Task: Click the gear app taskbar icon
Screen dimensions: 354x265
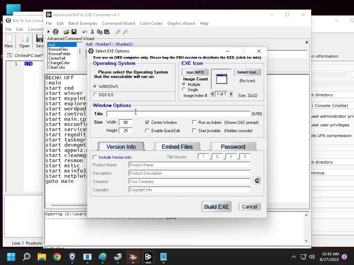Action: [72, 257]
